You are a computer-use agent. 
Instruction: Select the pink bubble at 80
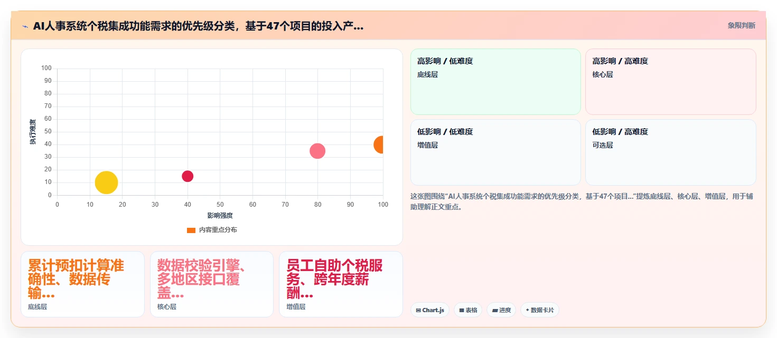point(317,151)
